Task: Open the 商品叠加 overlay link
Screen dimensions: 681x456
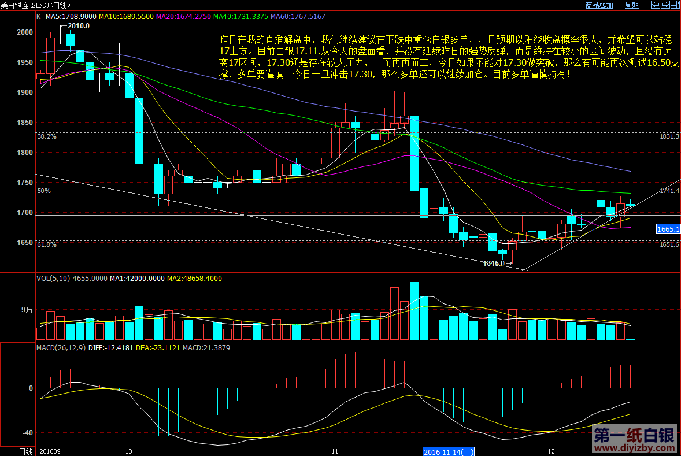Action: pyautogui.click(x=599, y=5)
